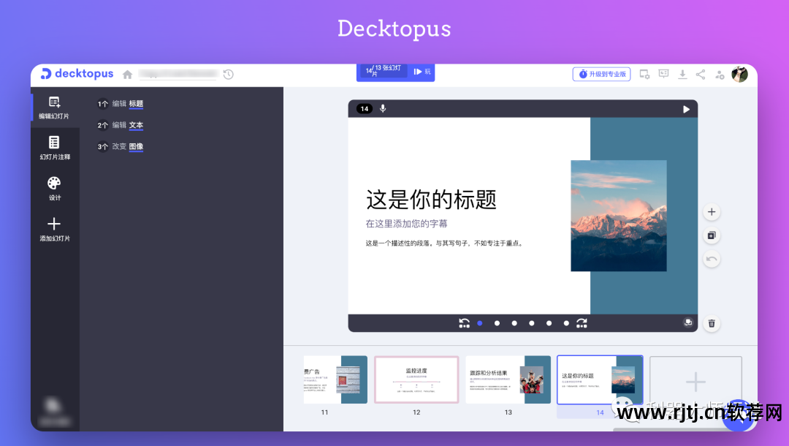Select fifth layout dot
Screen dimensions: 789x446
(549, 324)
